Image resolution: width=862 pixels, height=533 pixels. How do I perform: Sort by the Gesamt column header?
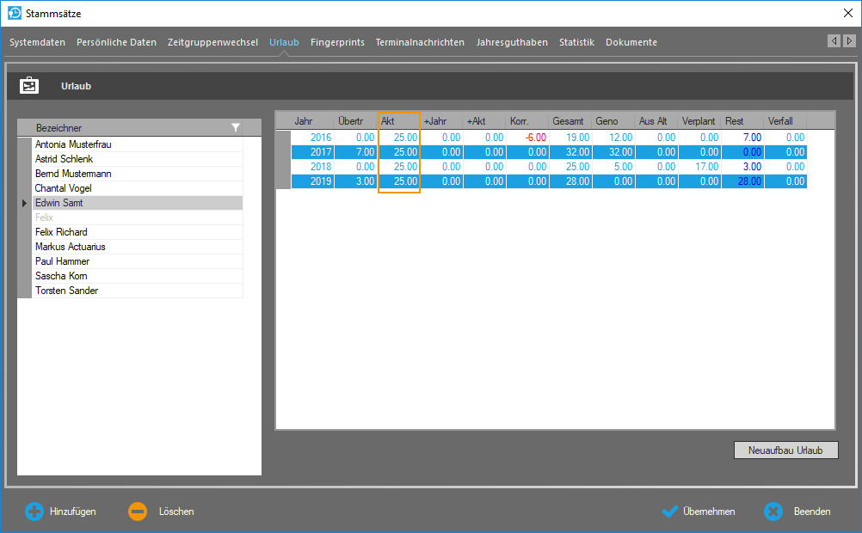pyautogui.click(x=568, y=121)
